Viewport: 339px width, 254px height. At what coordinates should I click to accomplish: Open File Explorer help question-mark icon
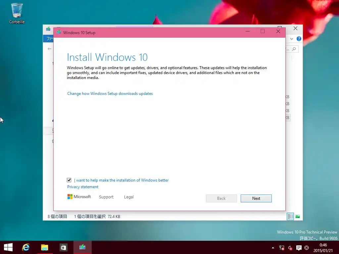tap(299, 39)
